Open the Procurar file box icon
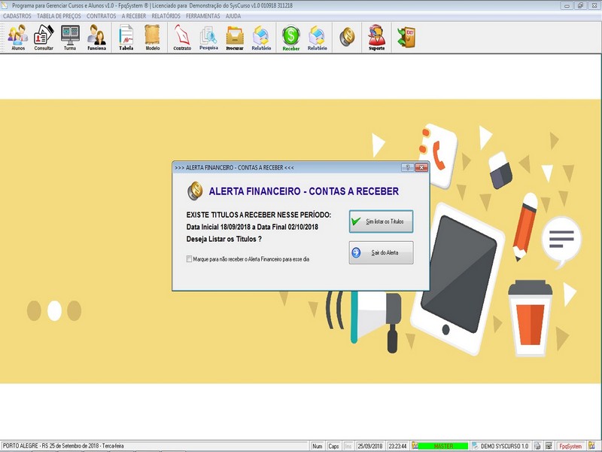602x452 pixels. tap(235, 37)
